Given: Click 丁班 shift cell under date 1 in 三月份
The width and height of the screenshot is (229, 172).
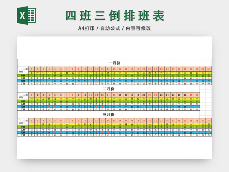Looking at the screenshot, I should [x=31, y=135].
